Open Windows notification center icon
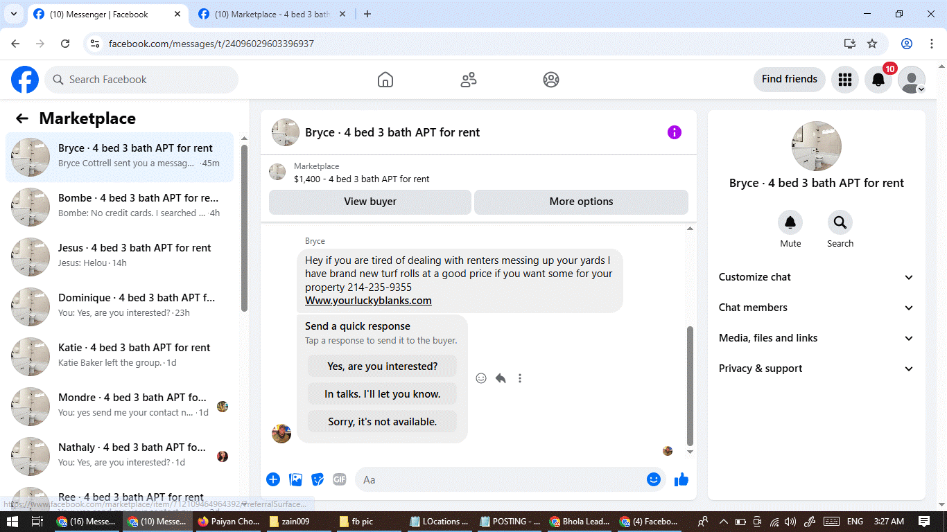The width and height of the screenshot is (947, 532). pos(924,522)
